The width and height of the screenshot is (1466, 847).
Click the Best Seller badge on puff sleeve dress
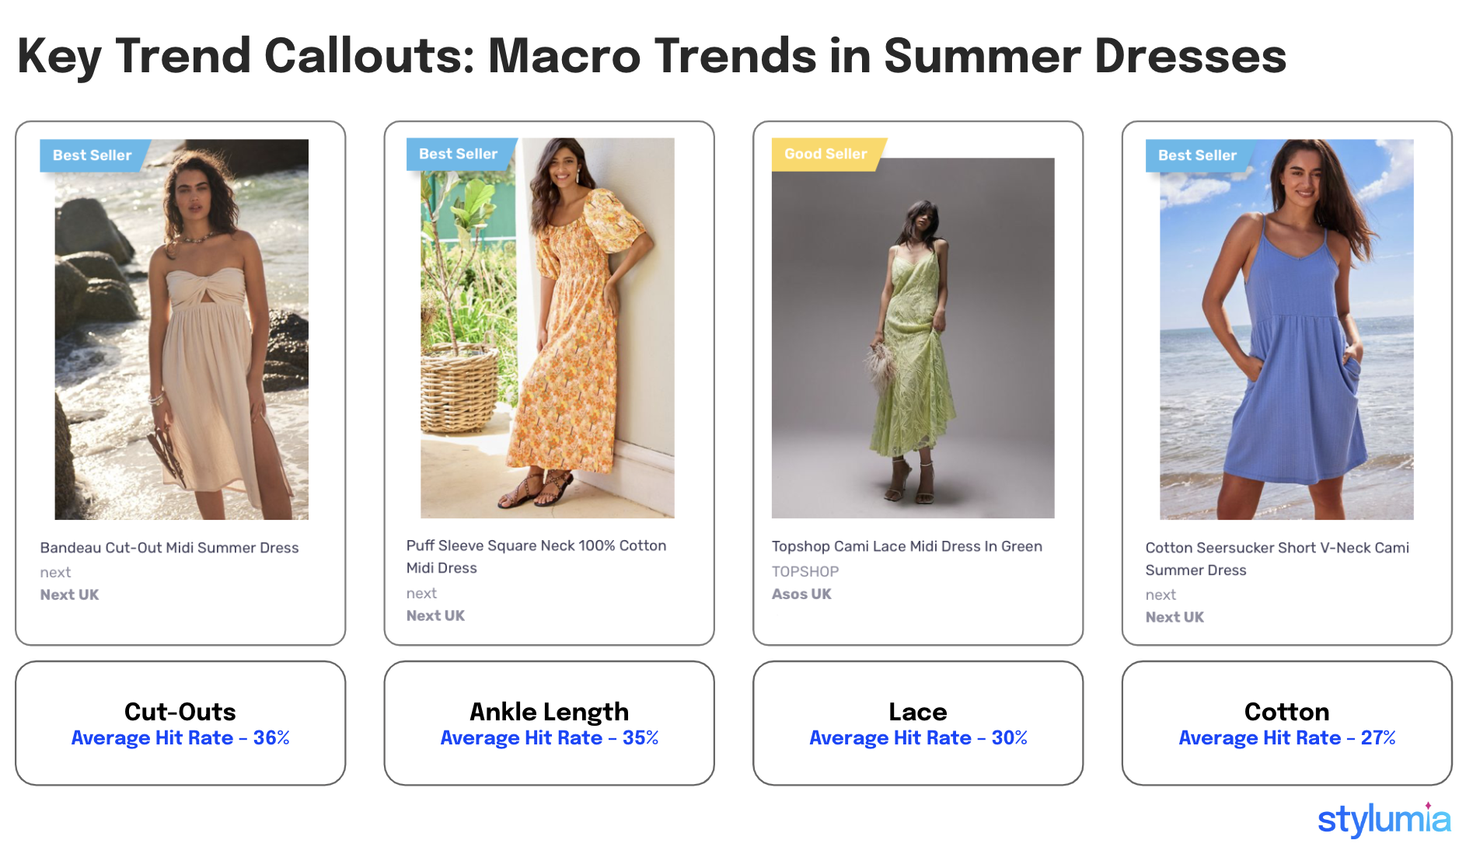coord(458,154)
